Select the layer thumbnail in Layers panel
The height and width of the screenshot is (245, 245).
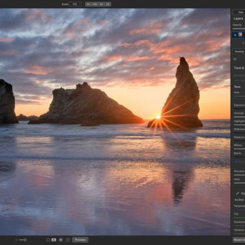tap(240, 35)
